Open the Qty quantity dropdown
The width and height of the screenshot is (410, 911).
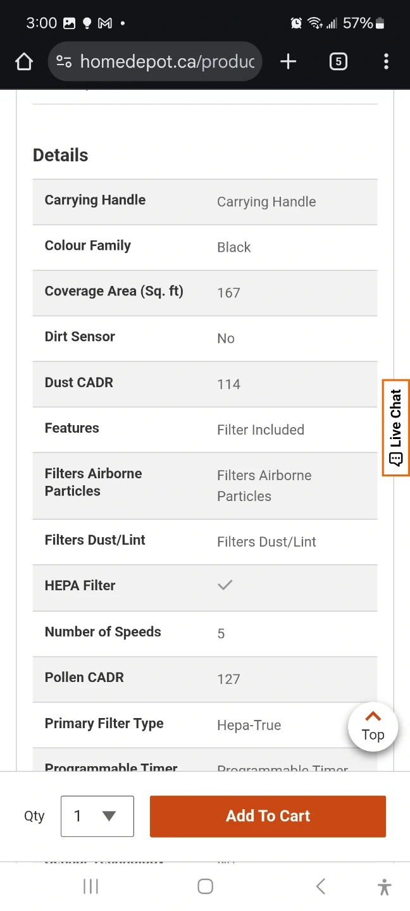97,816
